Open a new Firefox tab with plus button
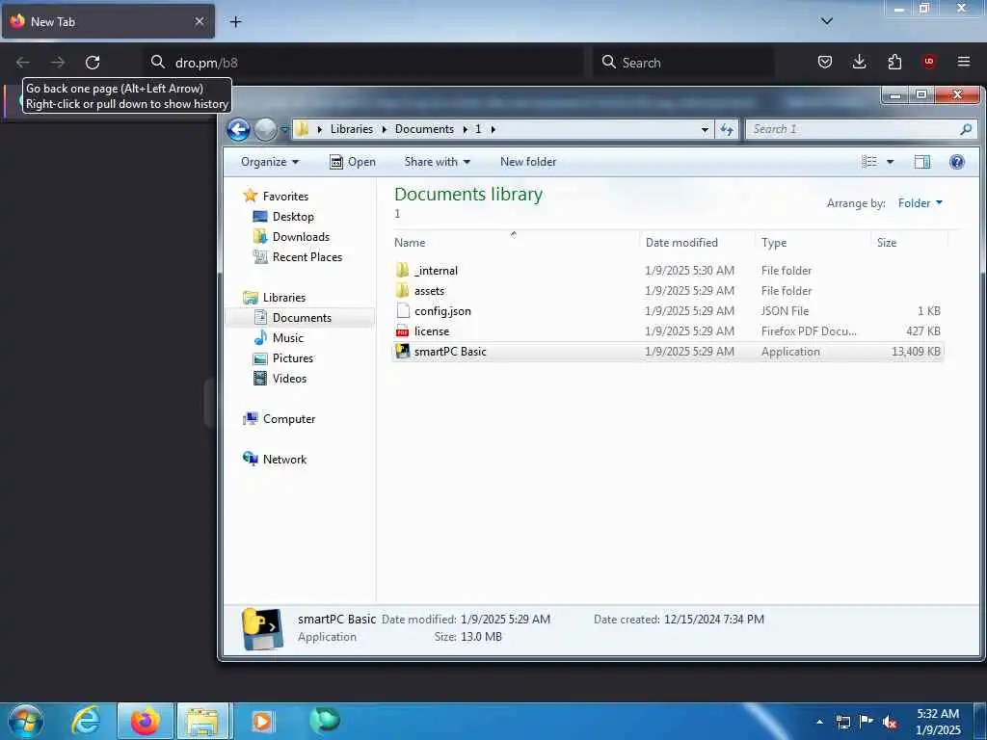Screen dimensions: 987x740 (235, 21)
